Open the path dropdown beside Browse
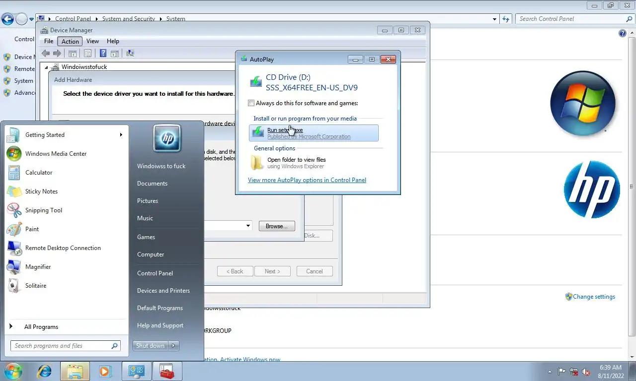This screenshot has height=381, width=636. 248,226
